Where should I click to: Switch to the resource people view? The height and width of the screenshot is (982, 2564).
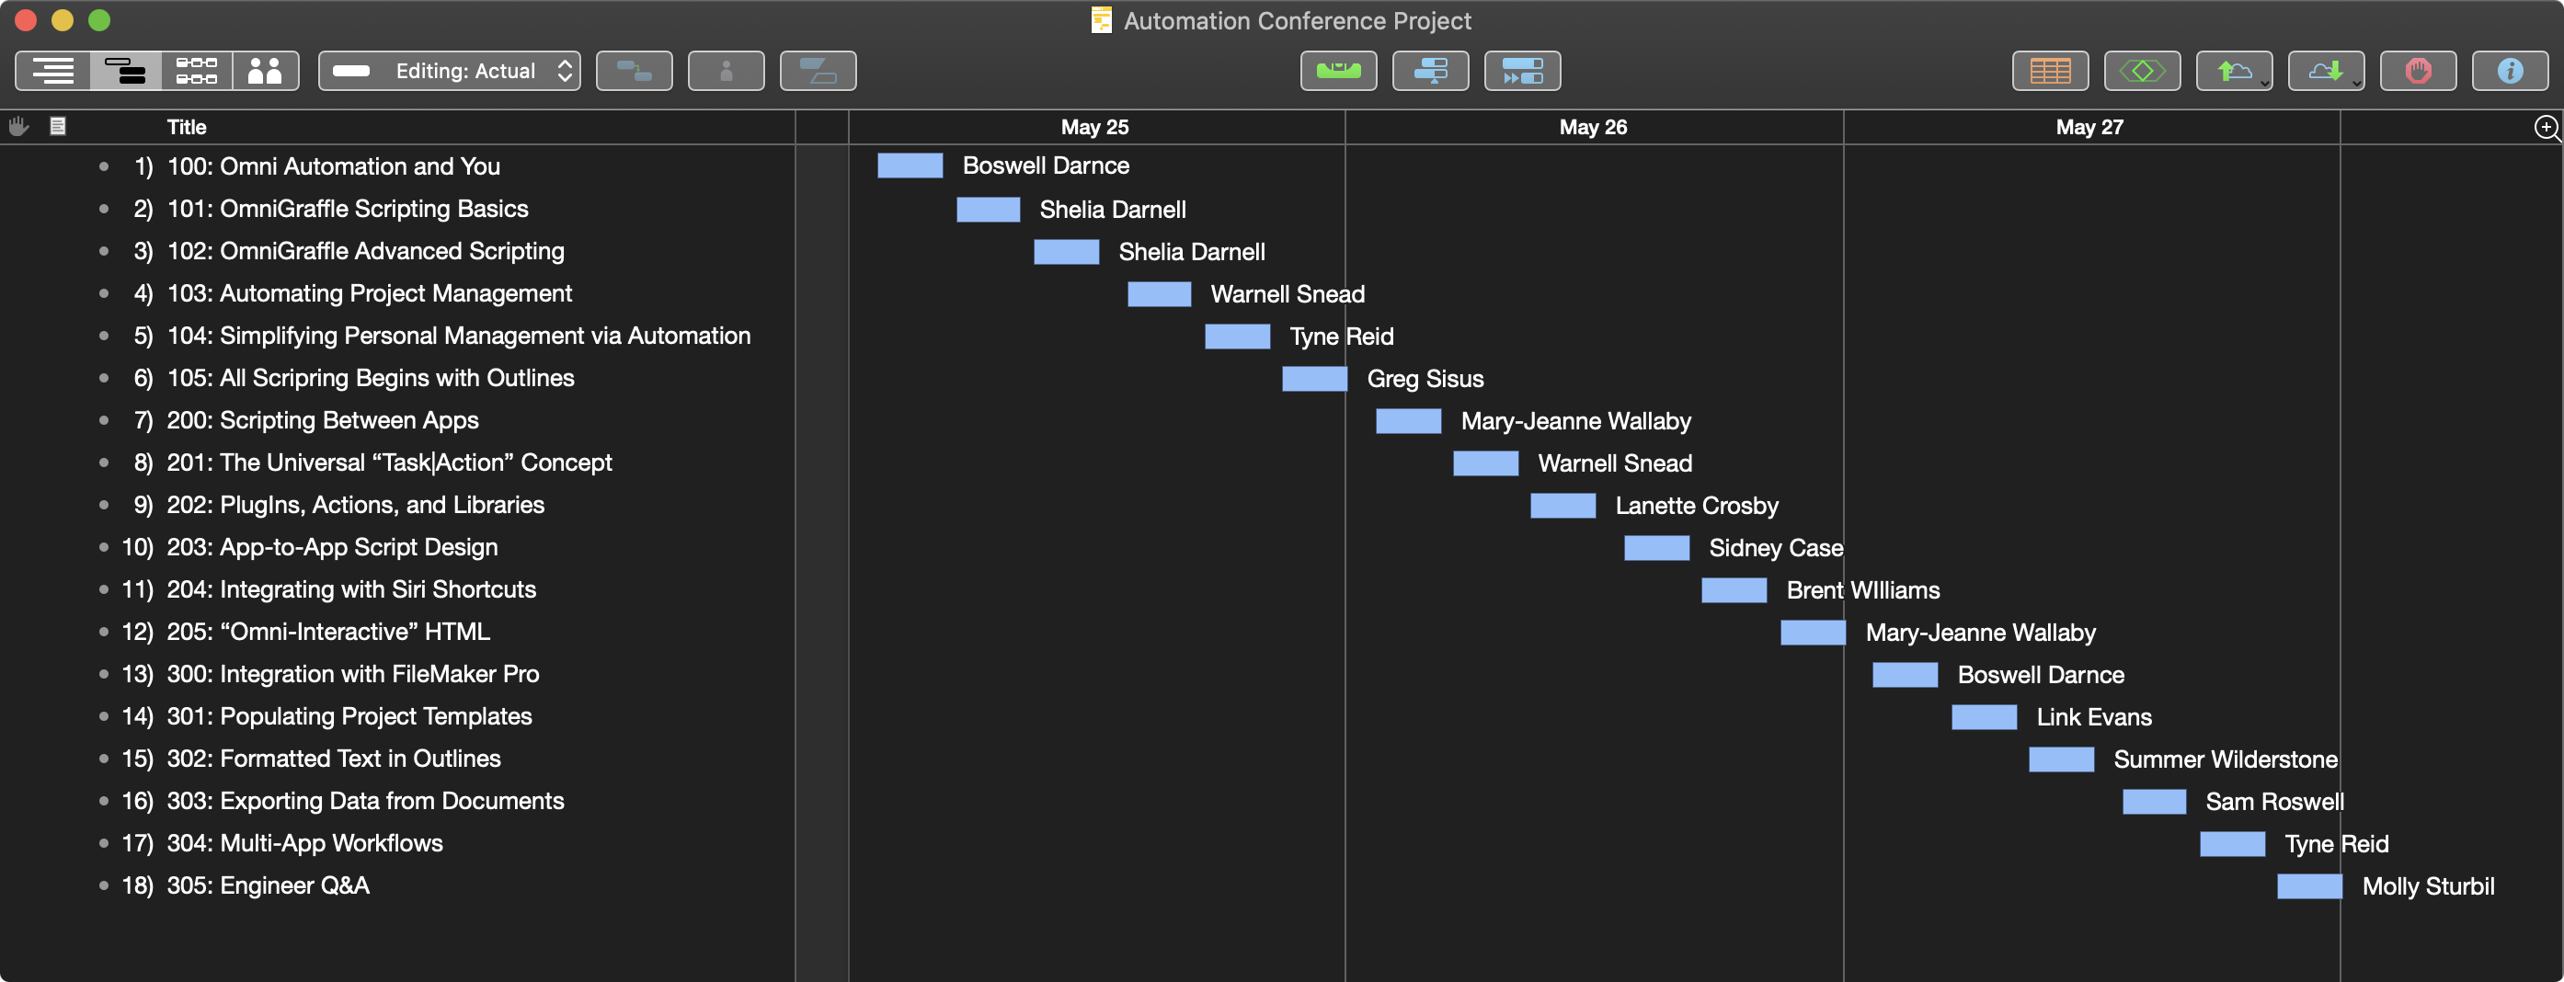pos(265,71)
